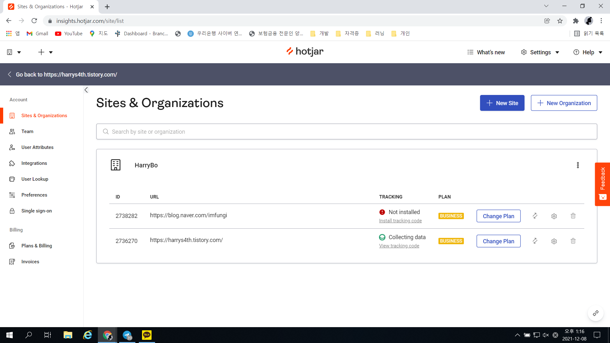Click the hotjar logo
Screen dimensions: 610x343
pyautogui.click(x=305, y=51)
